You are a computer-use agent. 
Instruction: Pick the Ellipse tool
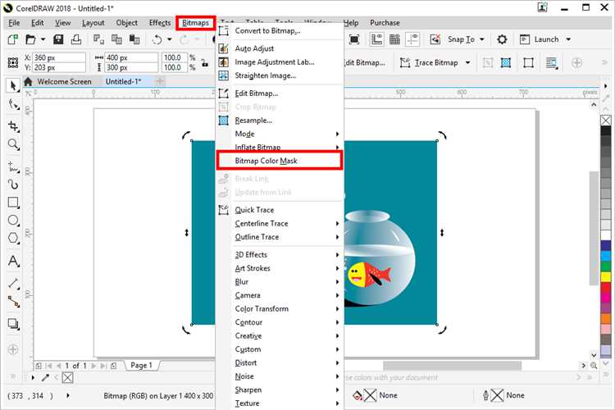pyautogui.click(x=13, y=221)
